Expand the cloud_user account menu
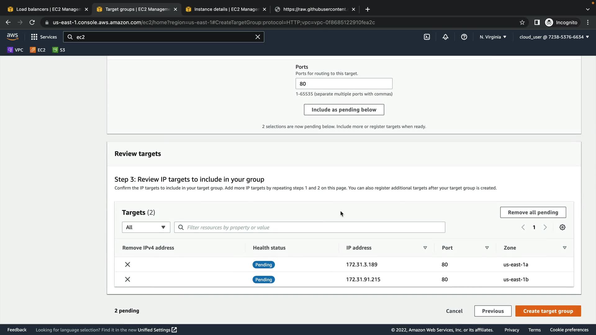Image resolution: width=596 pixels, height=335 pixels. [x=554, y=37]
